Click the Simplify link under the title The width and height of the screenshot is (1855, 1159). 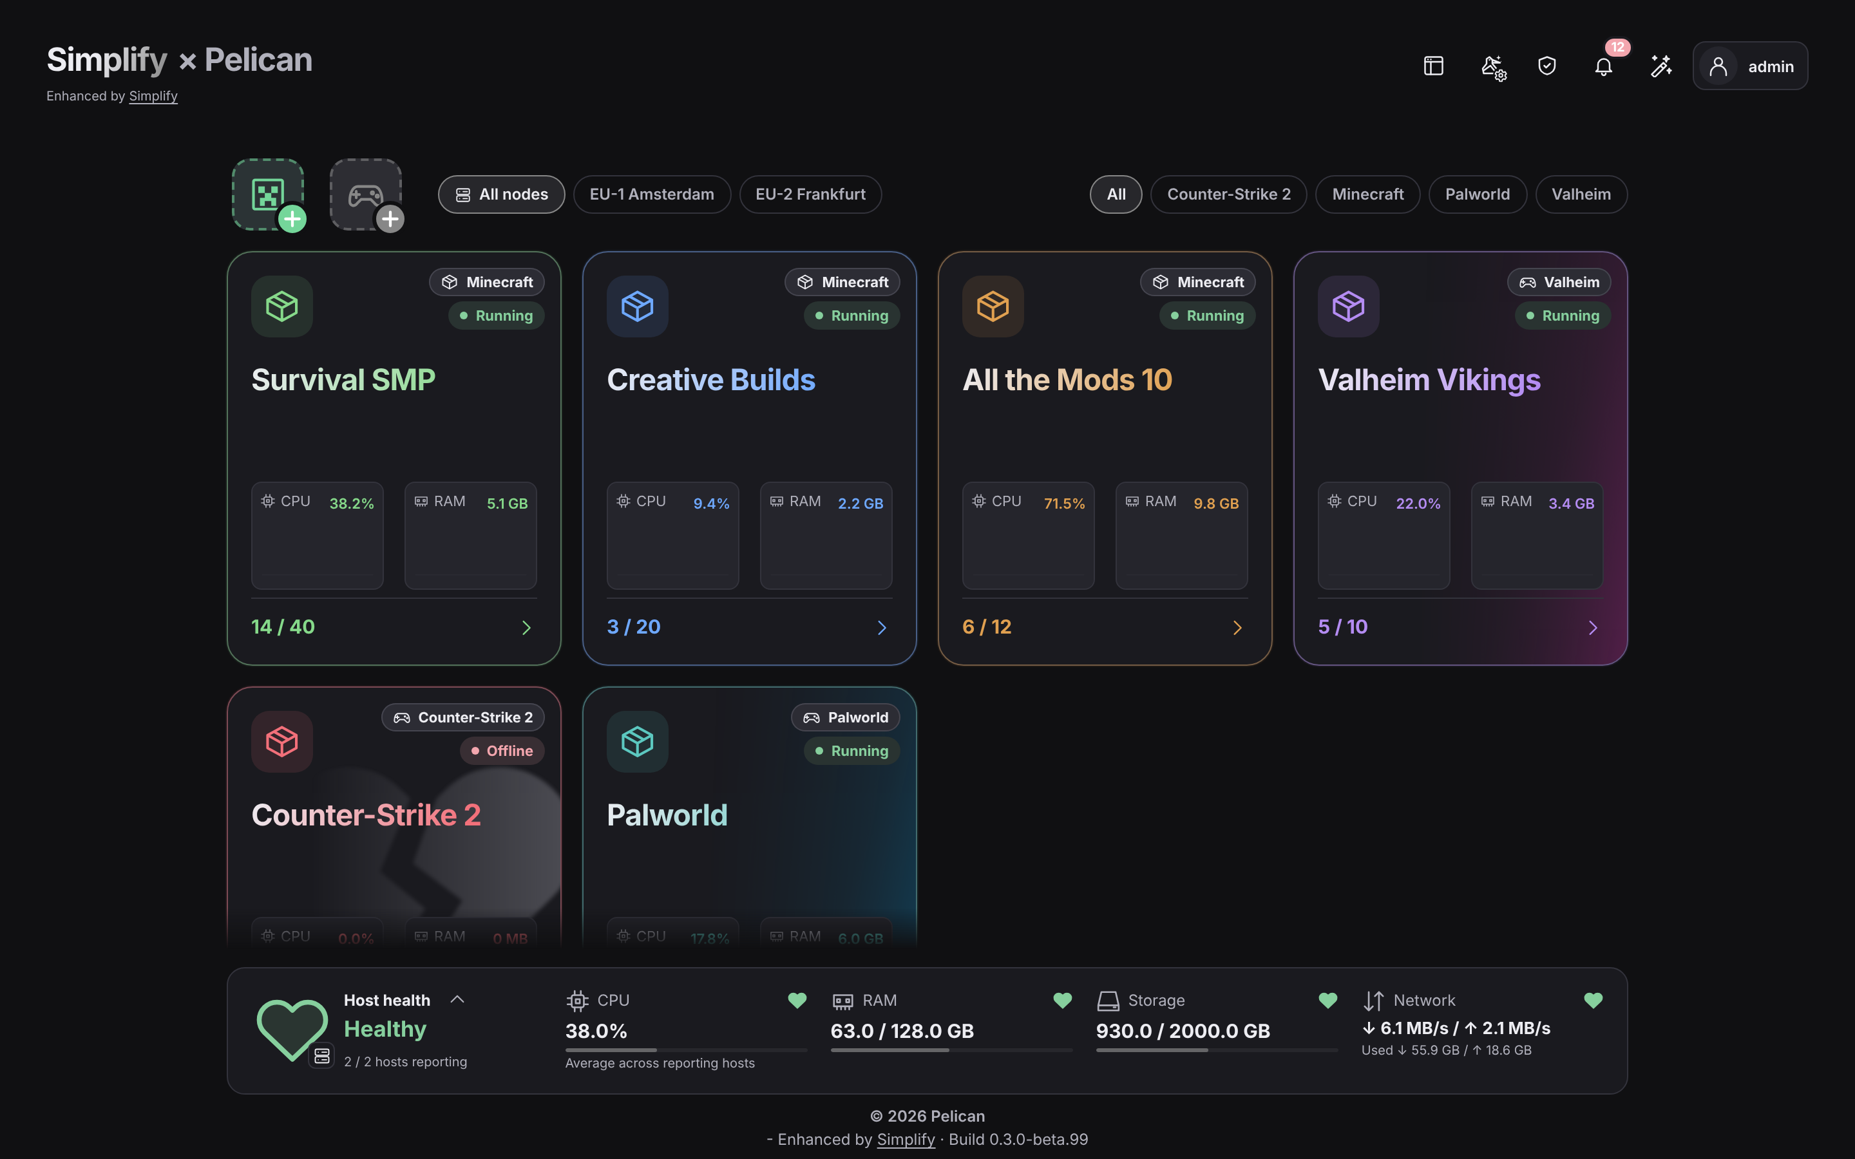(x=153, y=96)
